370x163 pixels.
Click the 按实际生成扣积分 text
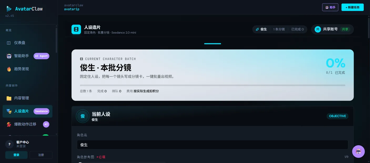(x=146, y=91)
